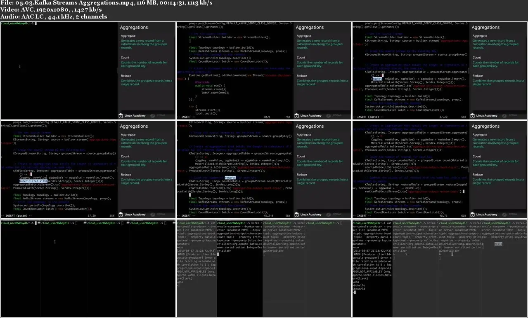Click Linux Academy logo in the 45,2-9 58% frame
Screen dimensions: 528x318
coord(308,215)
